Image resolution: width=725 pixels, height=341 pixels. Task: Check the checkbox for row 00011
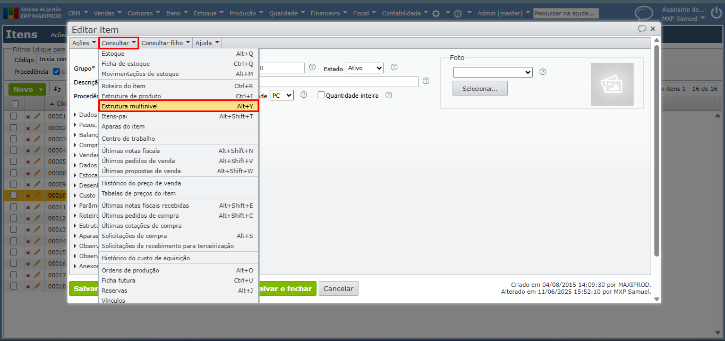coord(14,207)
